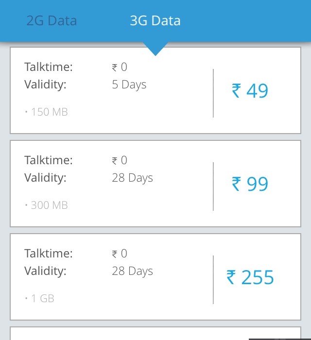Tap the 150 MB data detail

[48, 112]
